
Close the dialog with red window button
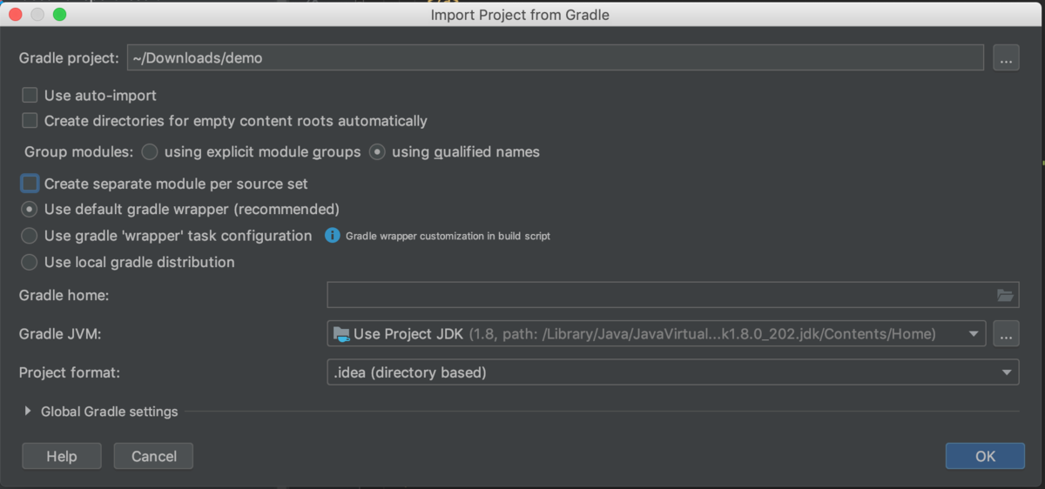click(x=17, y=15)
